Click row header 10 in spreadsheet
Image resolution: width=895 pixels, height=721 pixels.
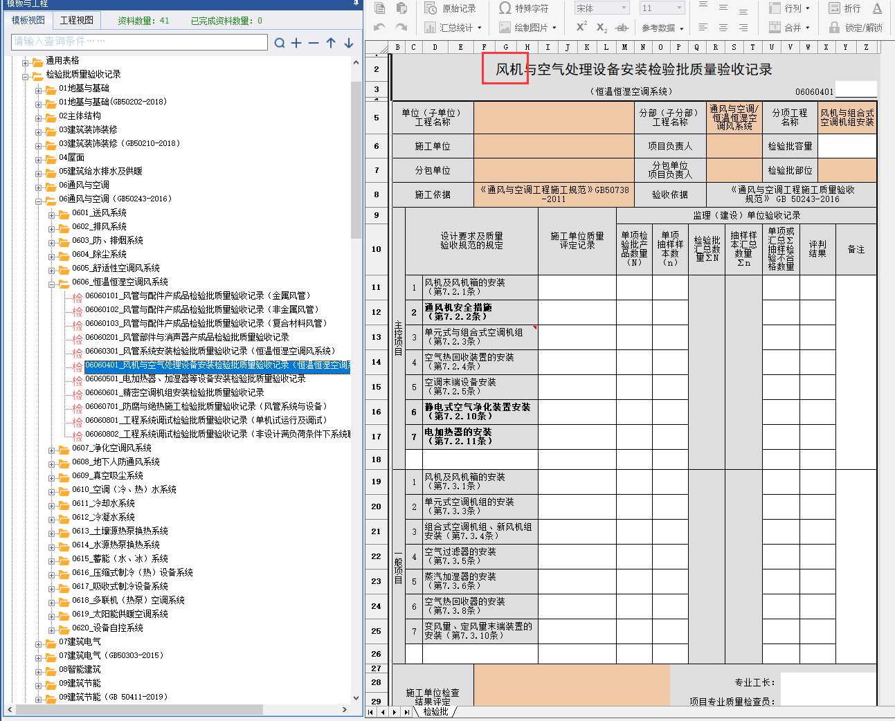point(377,249)
